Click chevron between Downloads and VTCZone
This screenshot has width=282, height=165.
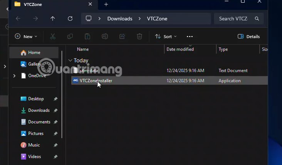[x=139, y=19]
